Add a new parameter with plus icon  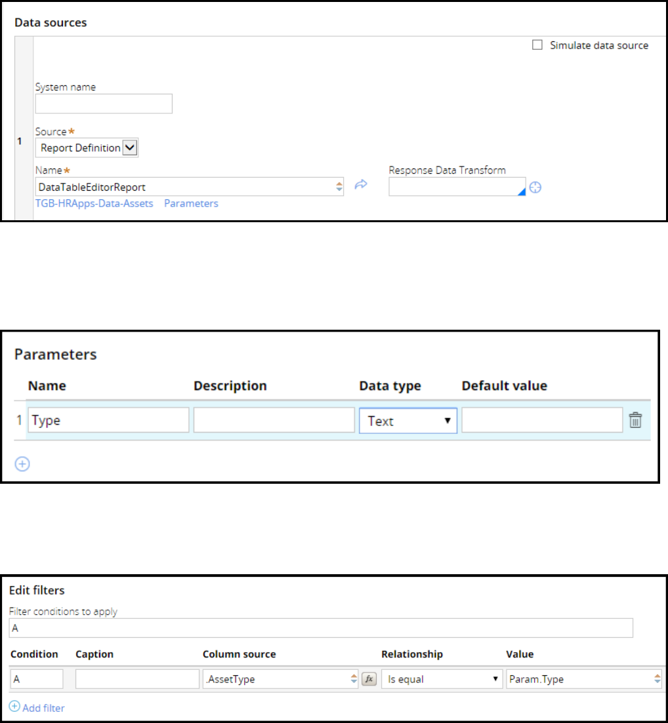[22, 464]
